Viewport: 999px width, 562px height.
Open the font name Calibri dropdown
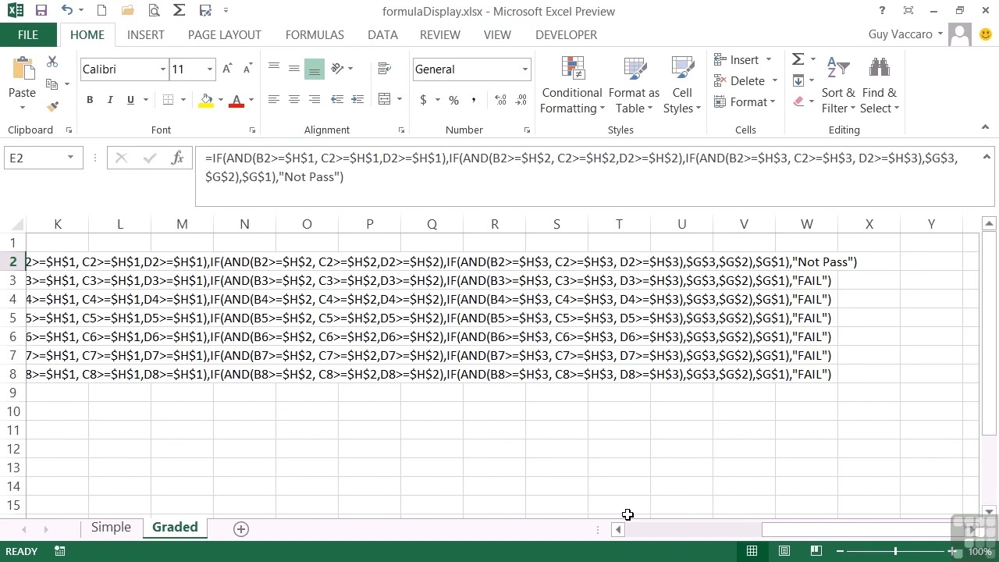tap(163, 69)
